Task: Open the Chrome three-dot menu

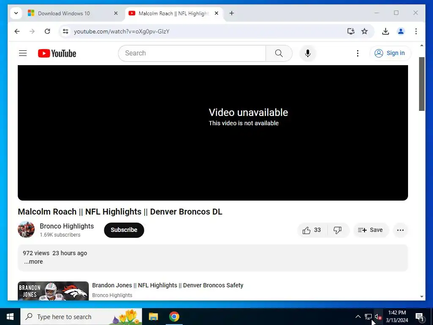Action: click(x=416, y=31)
